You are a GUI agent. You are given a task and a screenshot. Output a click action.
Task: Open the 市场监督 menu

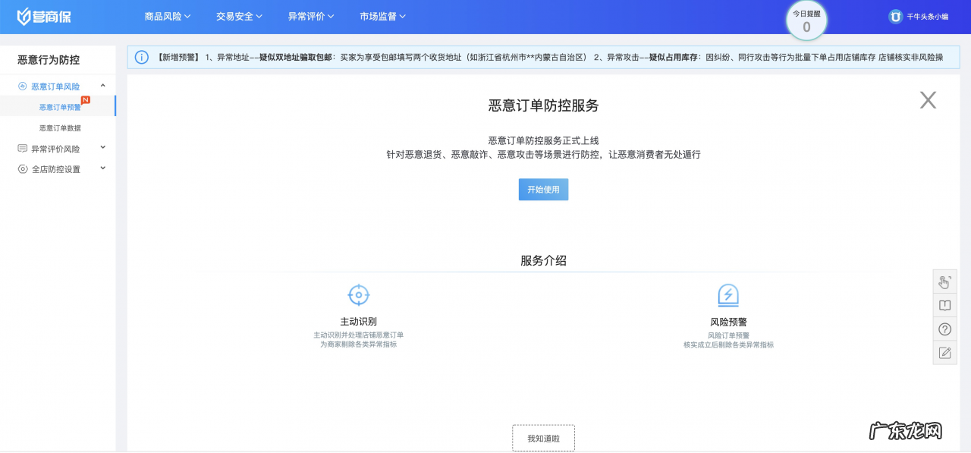[x=382, y=15]
